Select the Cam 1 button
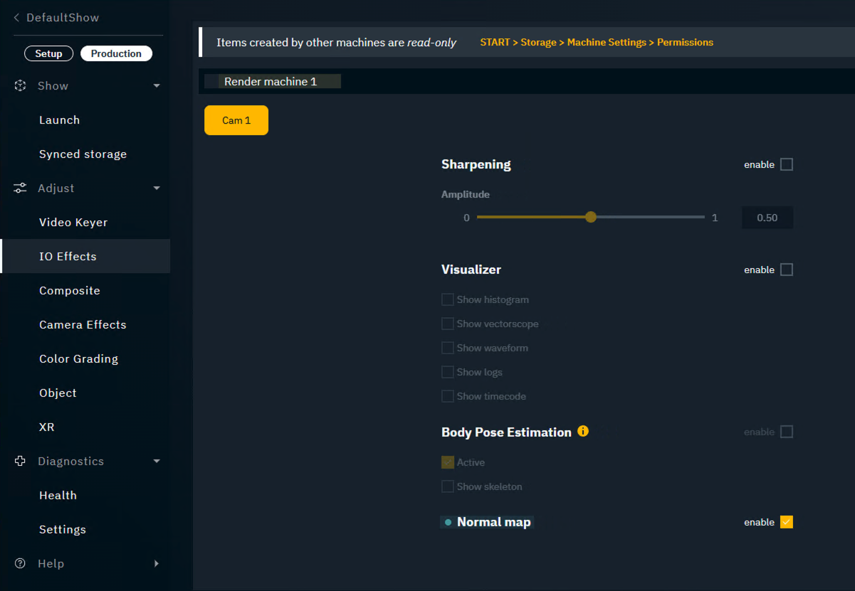This screenshot has height=591, width=855. [236, 121]
